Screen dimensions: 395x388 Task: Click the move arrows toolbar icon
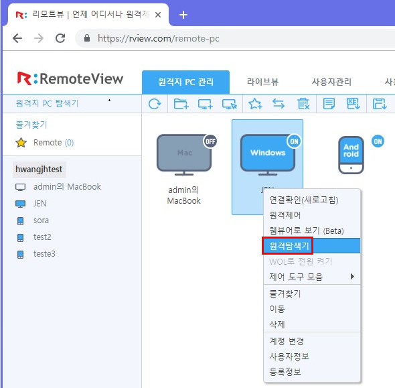tap(279, 104)
